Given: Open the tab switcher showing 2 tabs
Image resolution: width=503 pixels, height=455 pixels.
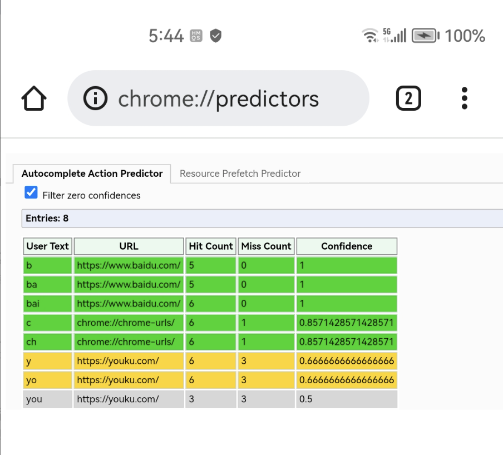Looking at the screenshot, I should coord(408,98).
